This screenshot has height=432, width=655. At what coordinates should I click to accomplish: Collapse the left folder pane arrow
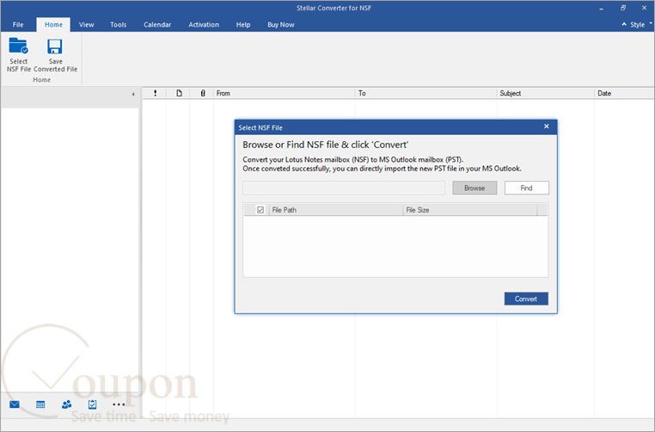pyautogui.click(x=133, y=94)
